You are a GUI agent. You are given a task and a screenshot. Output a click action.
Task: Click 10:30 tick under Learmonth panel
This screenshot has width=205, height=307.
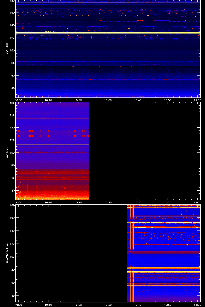(108, 202)
